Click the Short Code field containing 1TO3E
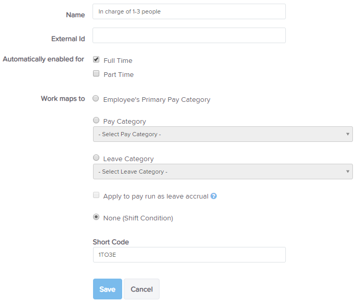This screenshot has height=302, width=355. [x=189, y=255]
